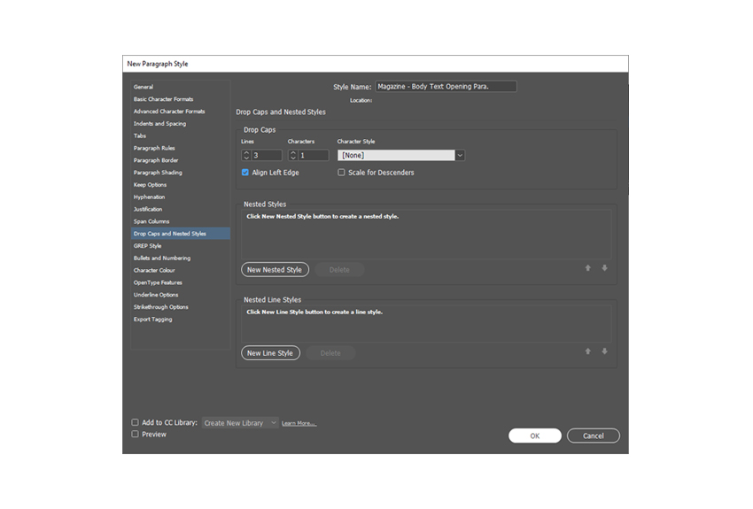753x509 pixels.
Task: Follow the Learn More link
Action: click(299, 423)
